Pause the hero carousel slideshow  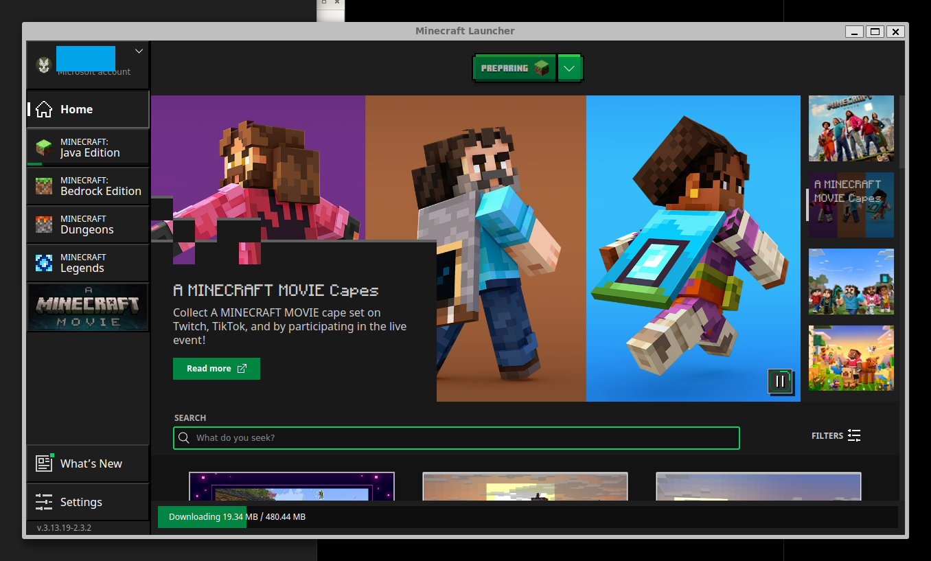[x=780, y=381]
